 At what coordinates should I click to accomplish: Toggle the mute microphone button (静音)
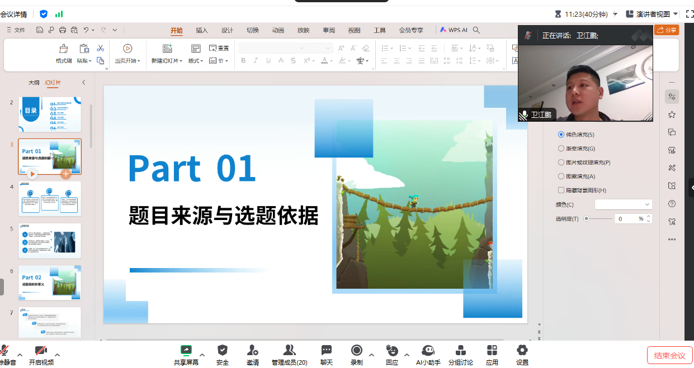6,354
